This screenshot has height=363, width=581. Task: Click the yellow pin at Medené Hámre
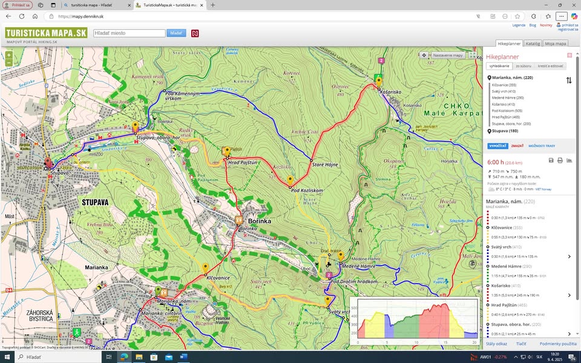click(x=341, y=256)
